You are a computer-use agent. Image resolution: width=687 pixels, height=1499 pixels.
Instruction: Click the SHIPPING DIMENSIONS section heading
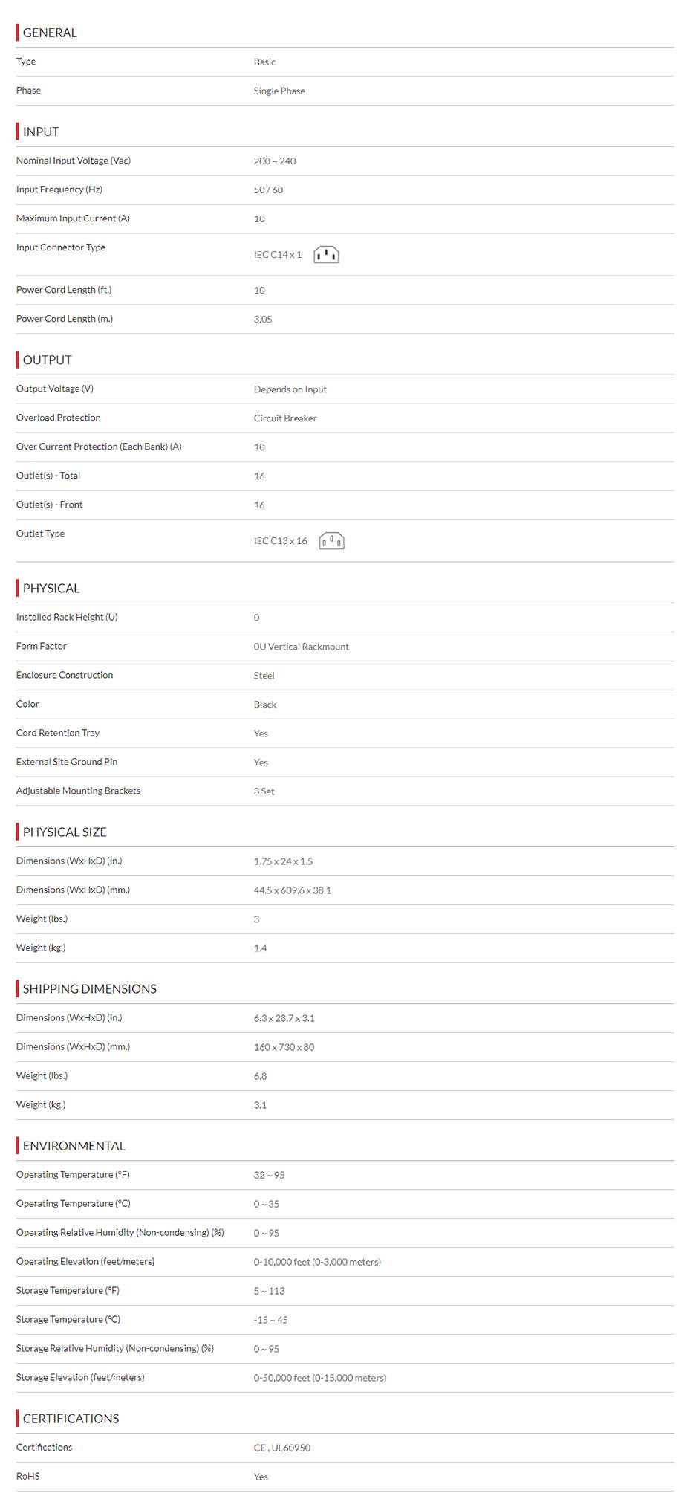90,988
